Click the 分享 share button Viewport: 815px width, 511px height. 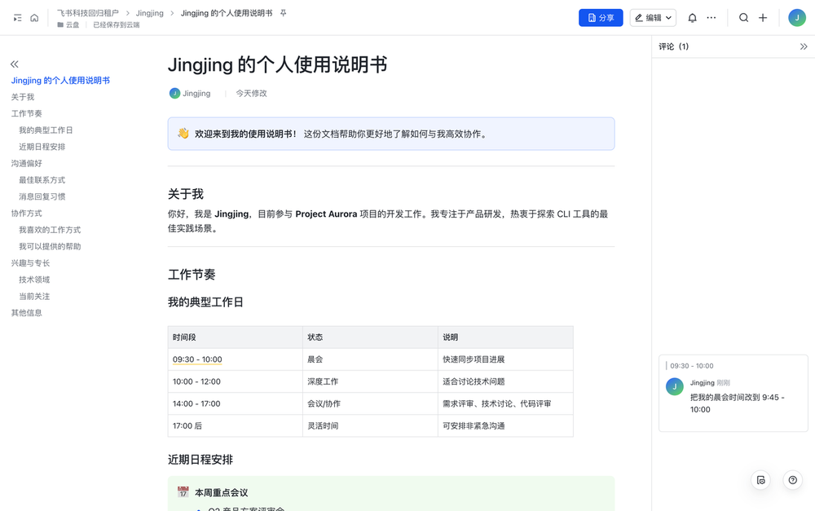[x=601, y=17]
